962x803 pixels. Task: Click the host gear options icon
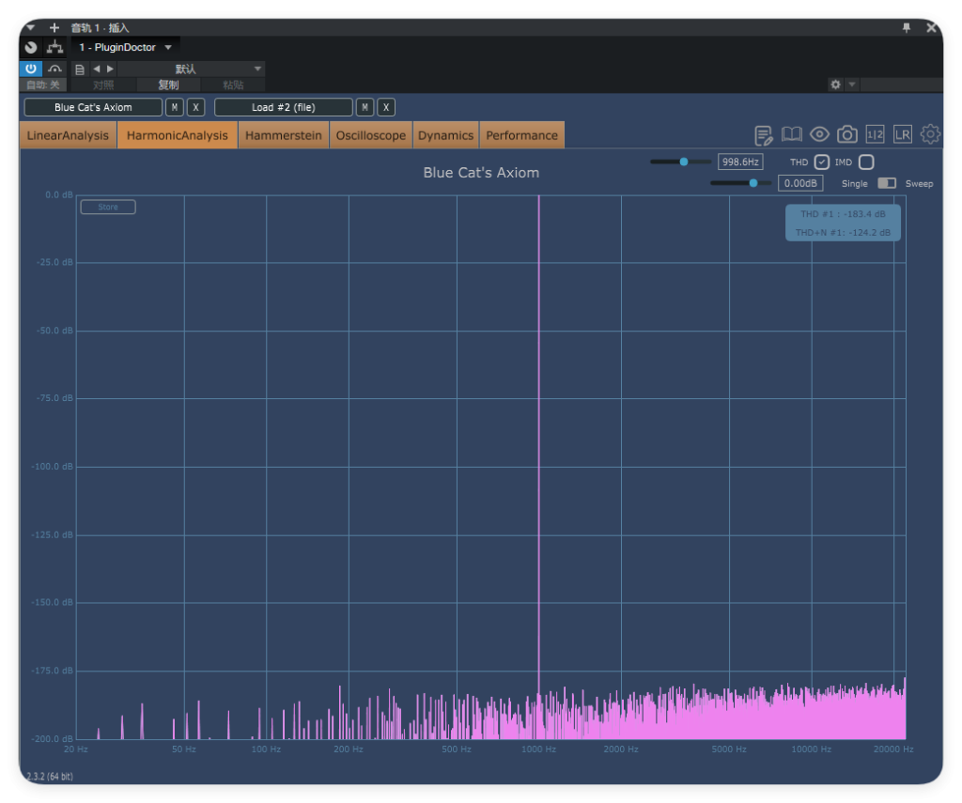(835, 85)
